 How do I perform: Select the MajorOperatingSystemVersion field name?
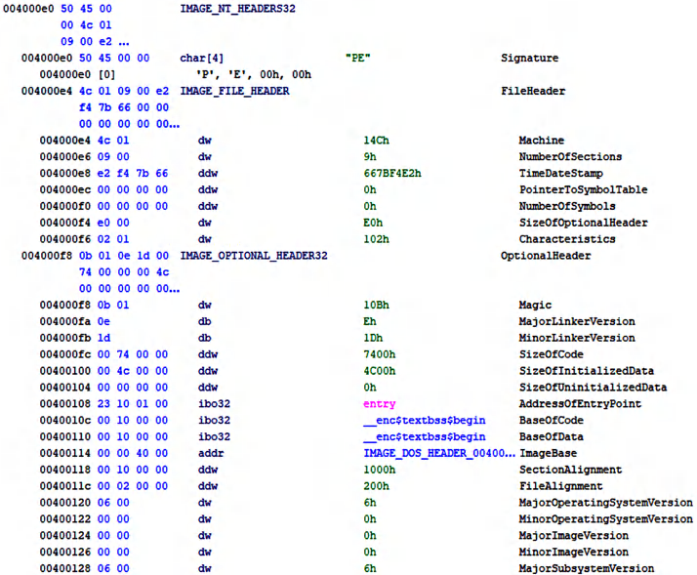coord(605,503)
